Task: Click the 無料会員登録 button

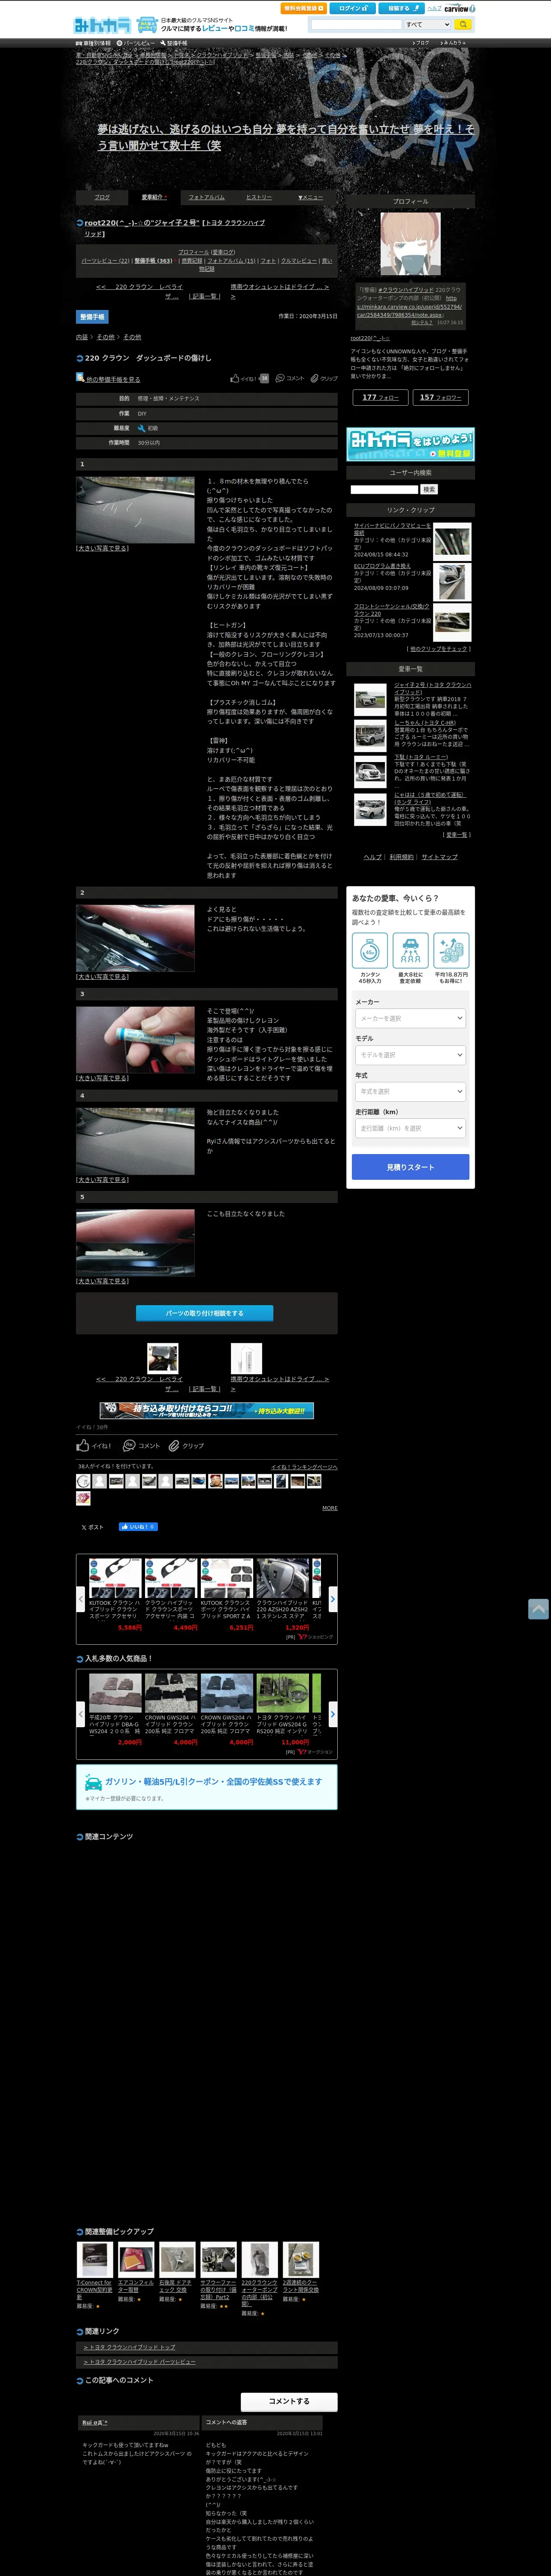Action: (x=303, y=8)
